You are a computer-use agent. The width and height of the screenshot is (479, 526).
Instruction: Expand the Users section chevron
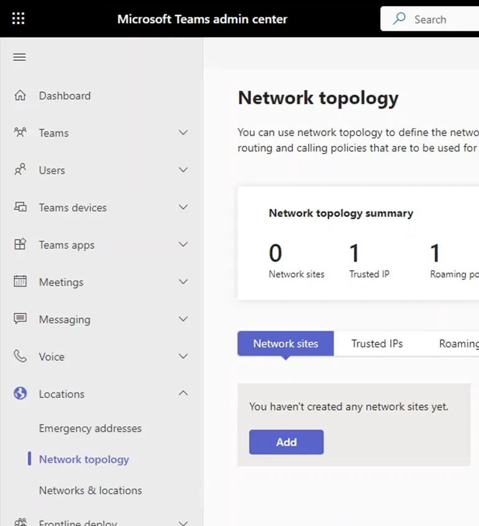pos(183,170)
